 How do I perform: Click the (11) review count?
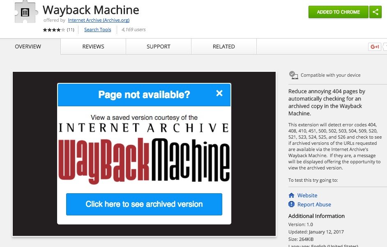(71, 30)
